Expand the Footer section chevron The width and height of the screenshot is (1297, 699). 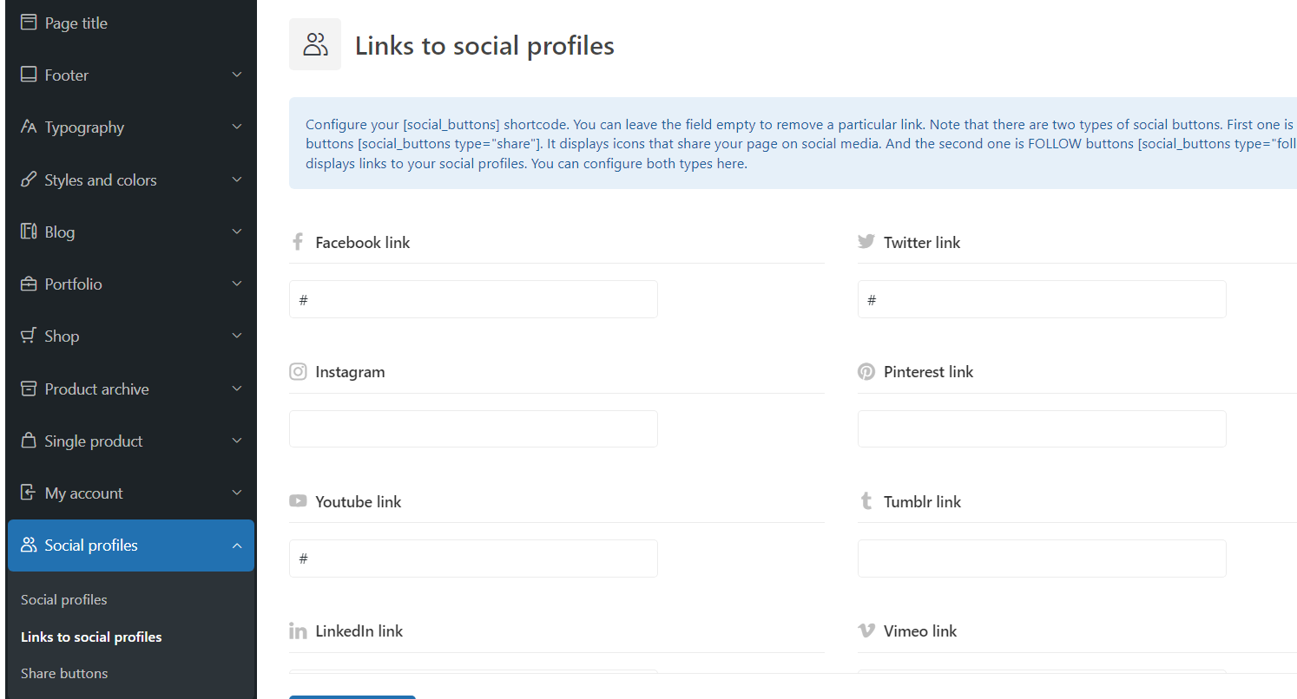237,75
